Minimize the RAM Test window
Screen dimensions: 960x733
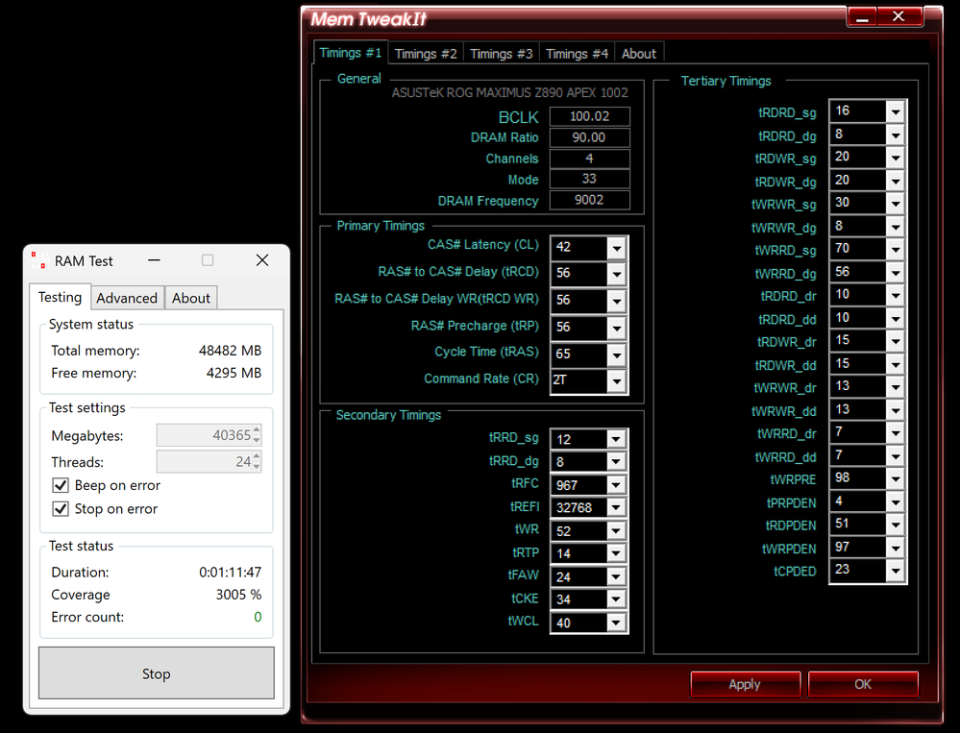click(x=155, y=260)
